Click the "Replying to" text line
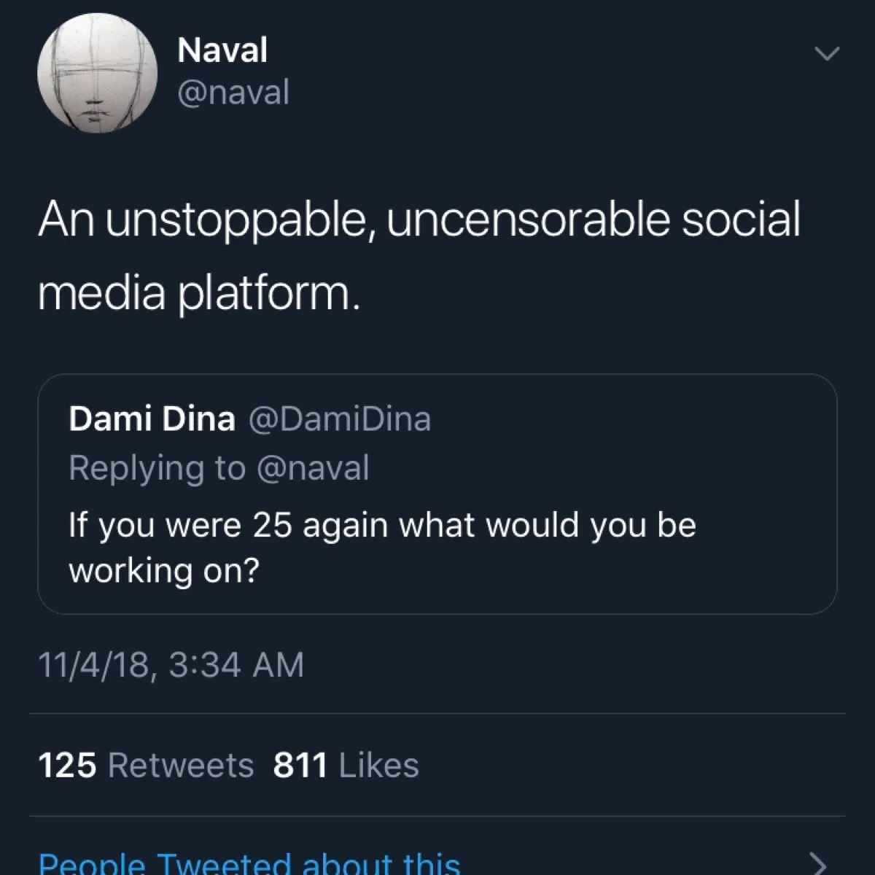Viewport: 875px width, 875px height. 219,468
